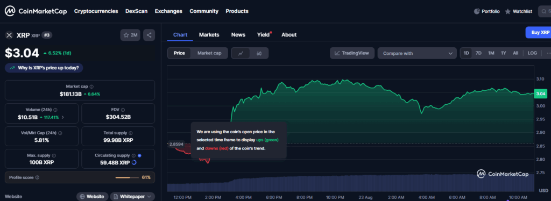Image resolution: width=551 pixels, height=201 pixels.
Task: Enable the LOG scale option
Action: click(x=532, y=53)
